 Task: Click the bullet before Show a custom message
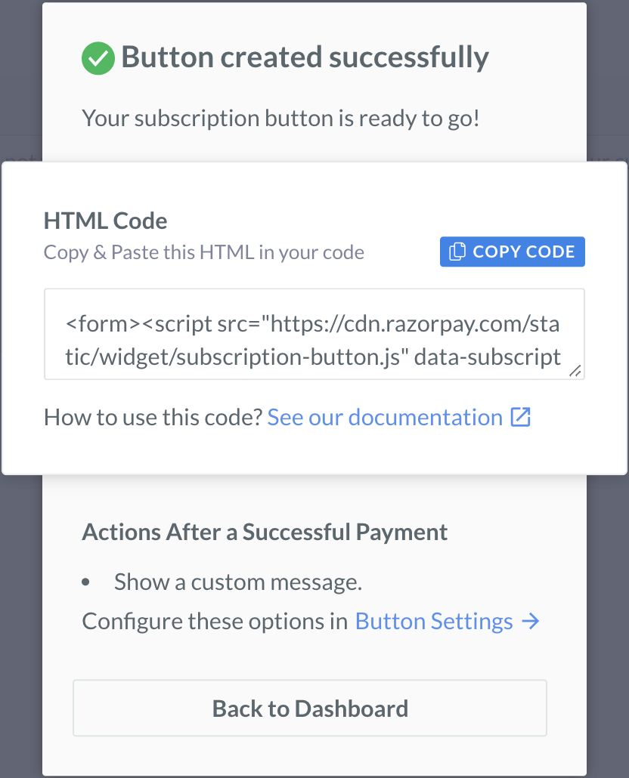86,582
